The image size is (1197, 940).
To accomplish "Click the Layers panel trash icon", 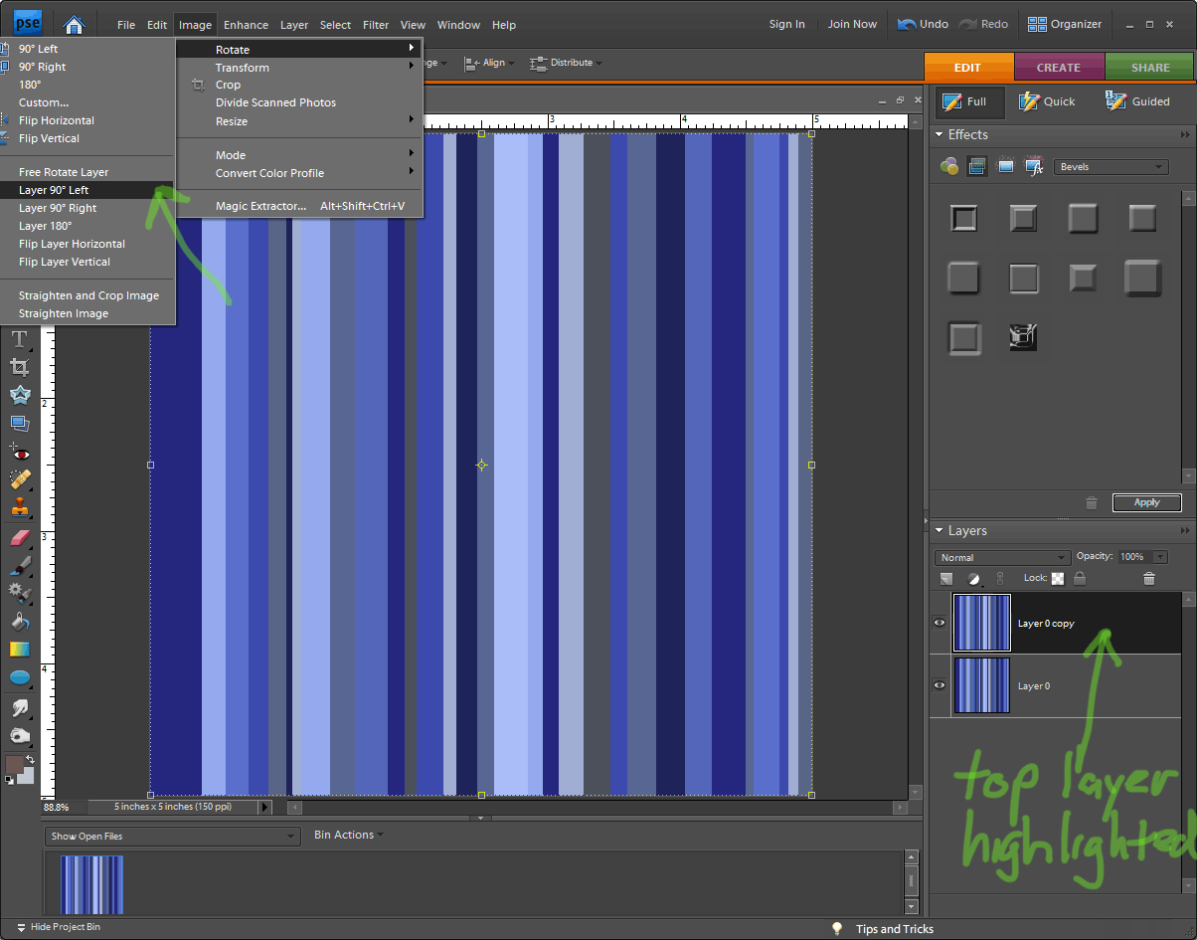I will coord(1149,579).
